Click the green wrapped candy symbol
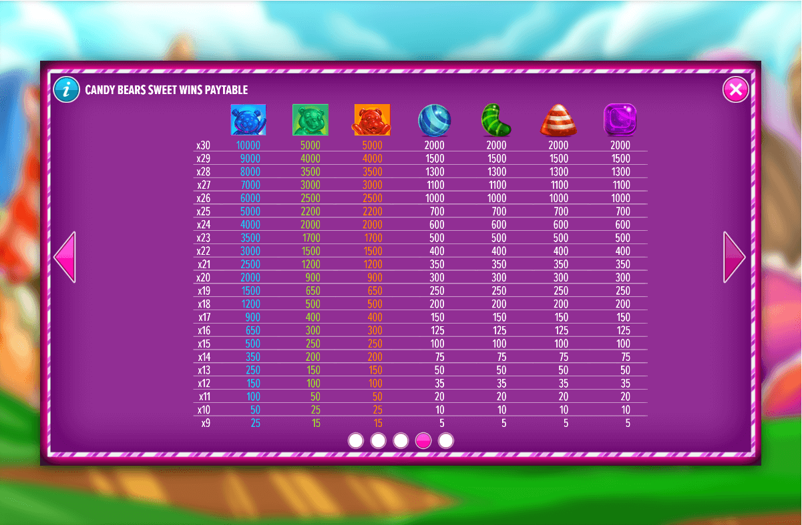This screenshot has height=525, width=802. tap(496, 119)
